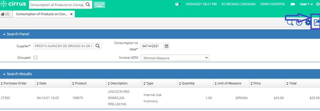Close the Consumption of Products tab
The height and width of the screenshot is (111, 320).
coord(71,14)
